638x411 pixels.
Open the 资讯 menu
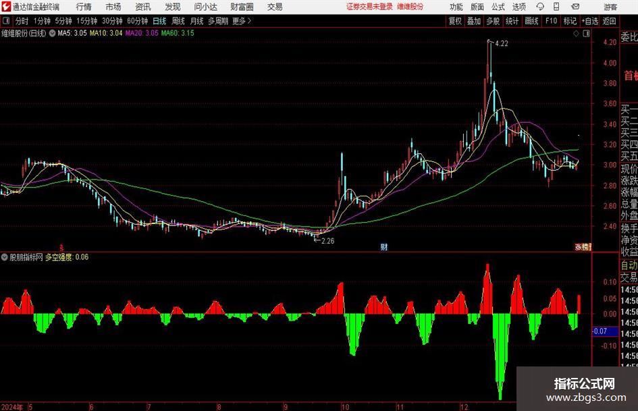(143, 7)
